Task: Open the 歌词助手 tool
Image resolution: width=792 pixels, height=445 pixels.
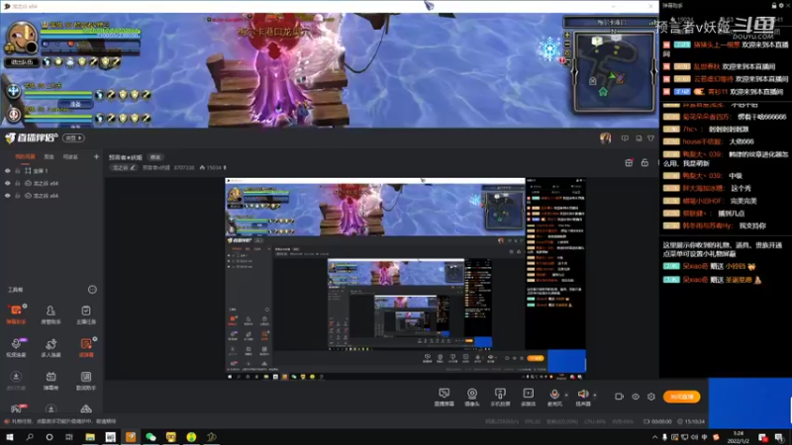Action: coord(86,381)
